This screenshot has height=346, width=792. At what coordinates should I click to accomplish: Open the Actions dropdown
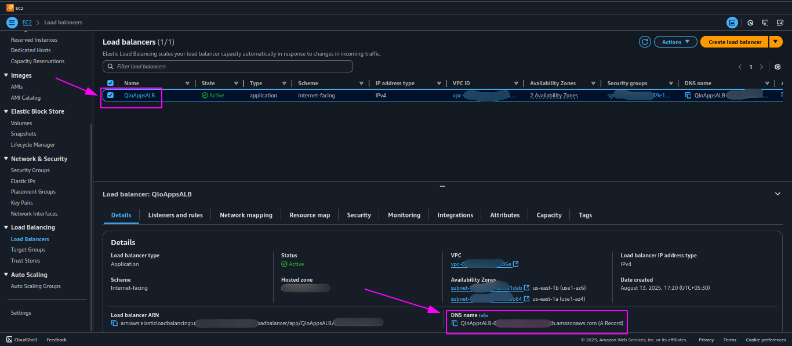(x=675, y=42)
